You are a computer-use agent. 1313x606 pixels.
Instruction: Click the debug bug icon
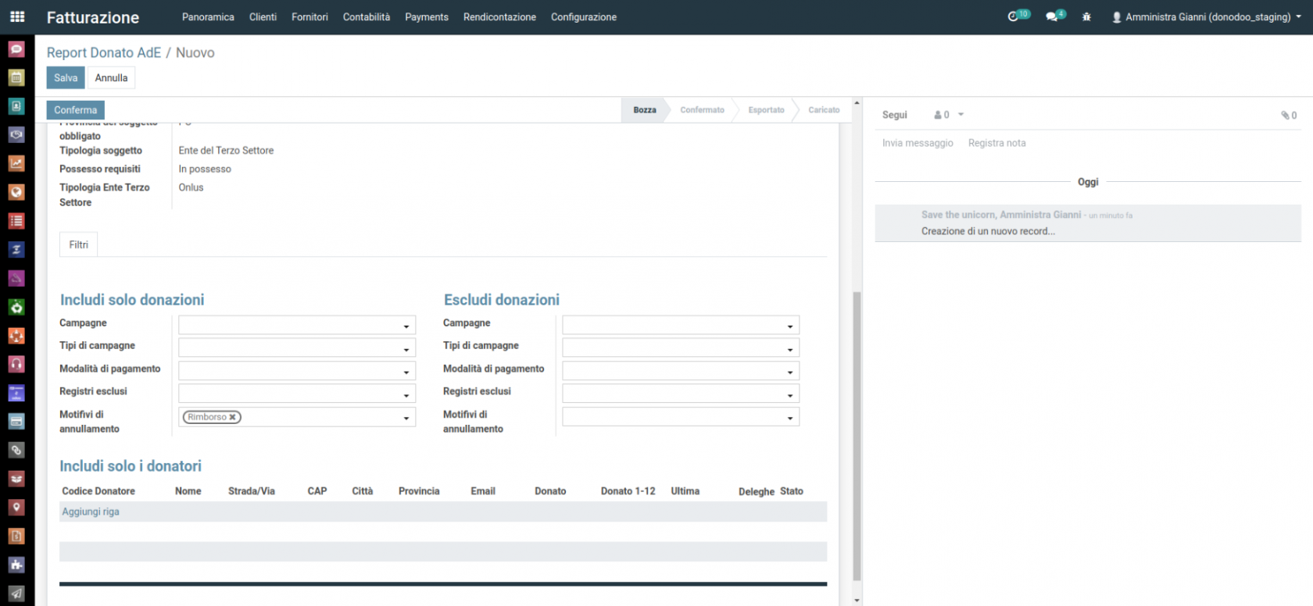tap(1086, 17)
